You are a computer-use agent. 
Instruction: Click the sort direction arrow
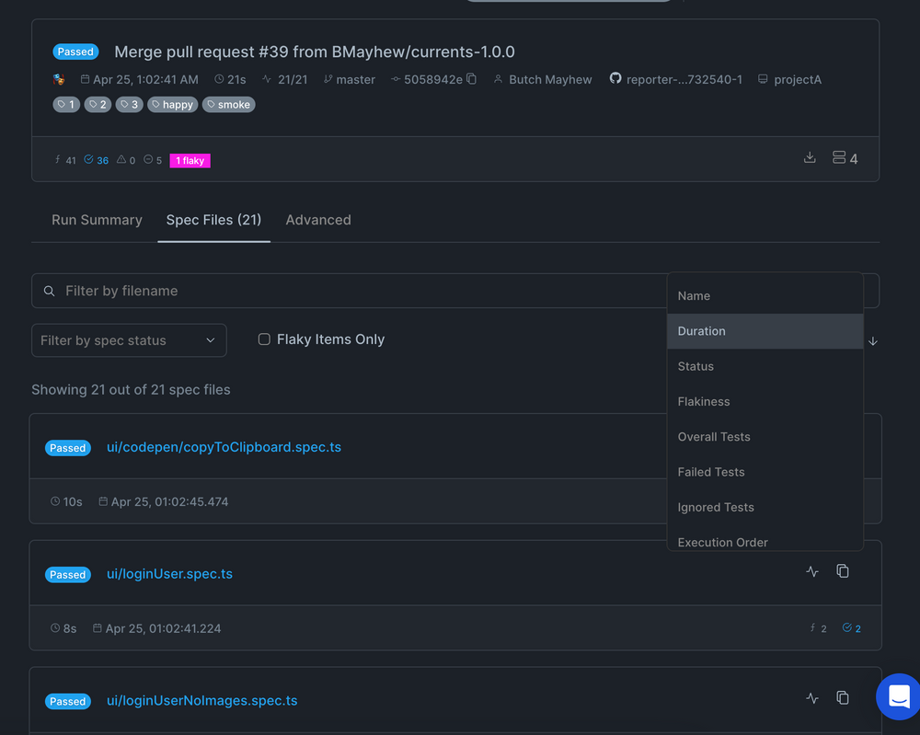872,340
